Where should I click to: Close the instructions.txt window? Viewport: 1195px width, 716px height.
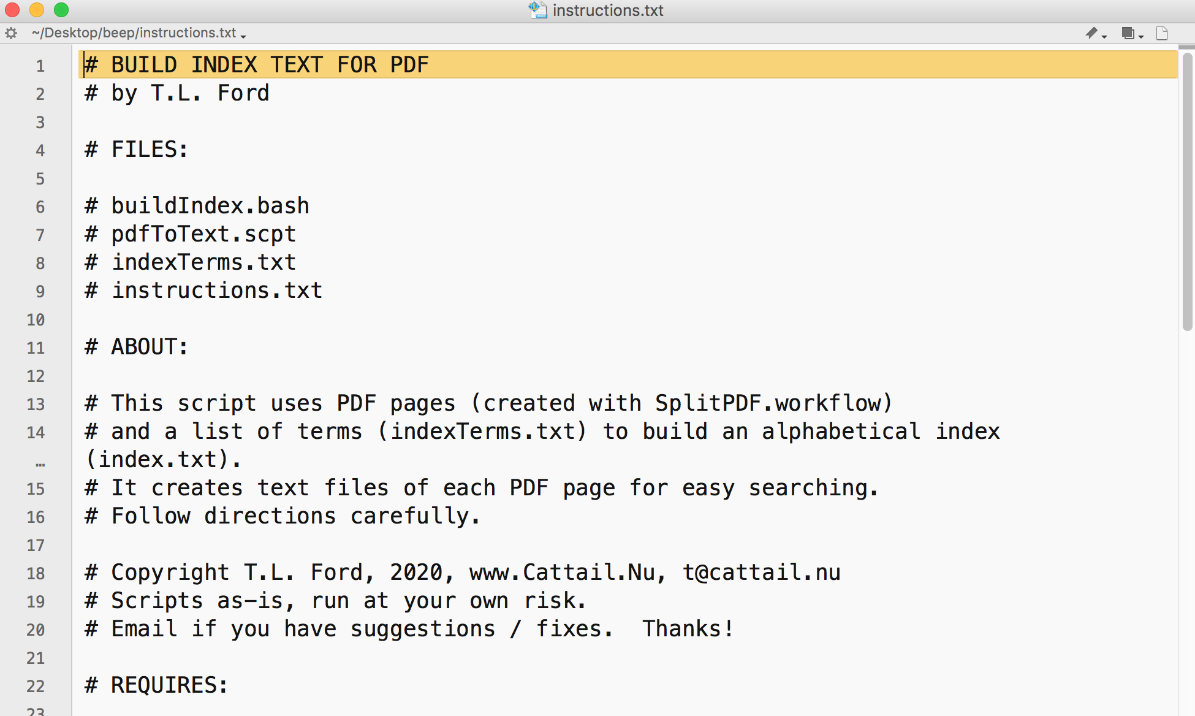(x=12, y=10)
